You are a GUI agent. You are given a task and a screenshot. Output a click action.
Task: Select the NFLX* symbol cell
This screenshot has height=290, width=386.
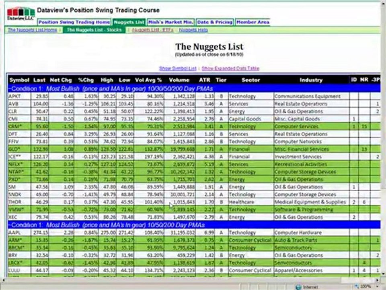(19, 164)
